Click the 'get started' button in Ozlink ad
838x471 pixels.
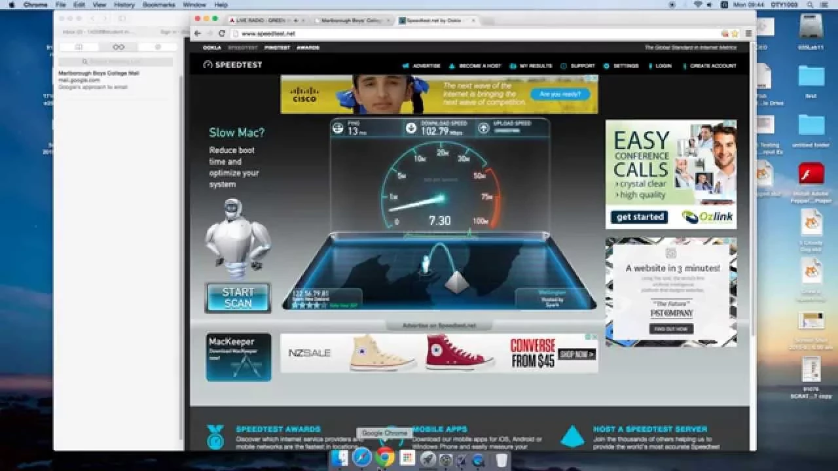click(x=639, y=217)
